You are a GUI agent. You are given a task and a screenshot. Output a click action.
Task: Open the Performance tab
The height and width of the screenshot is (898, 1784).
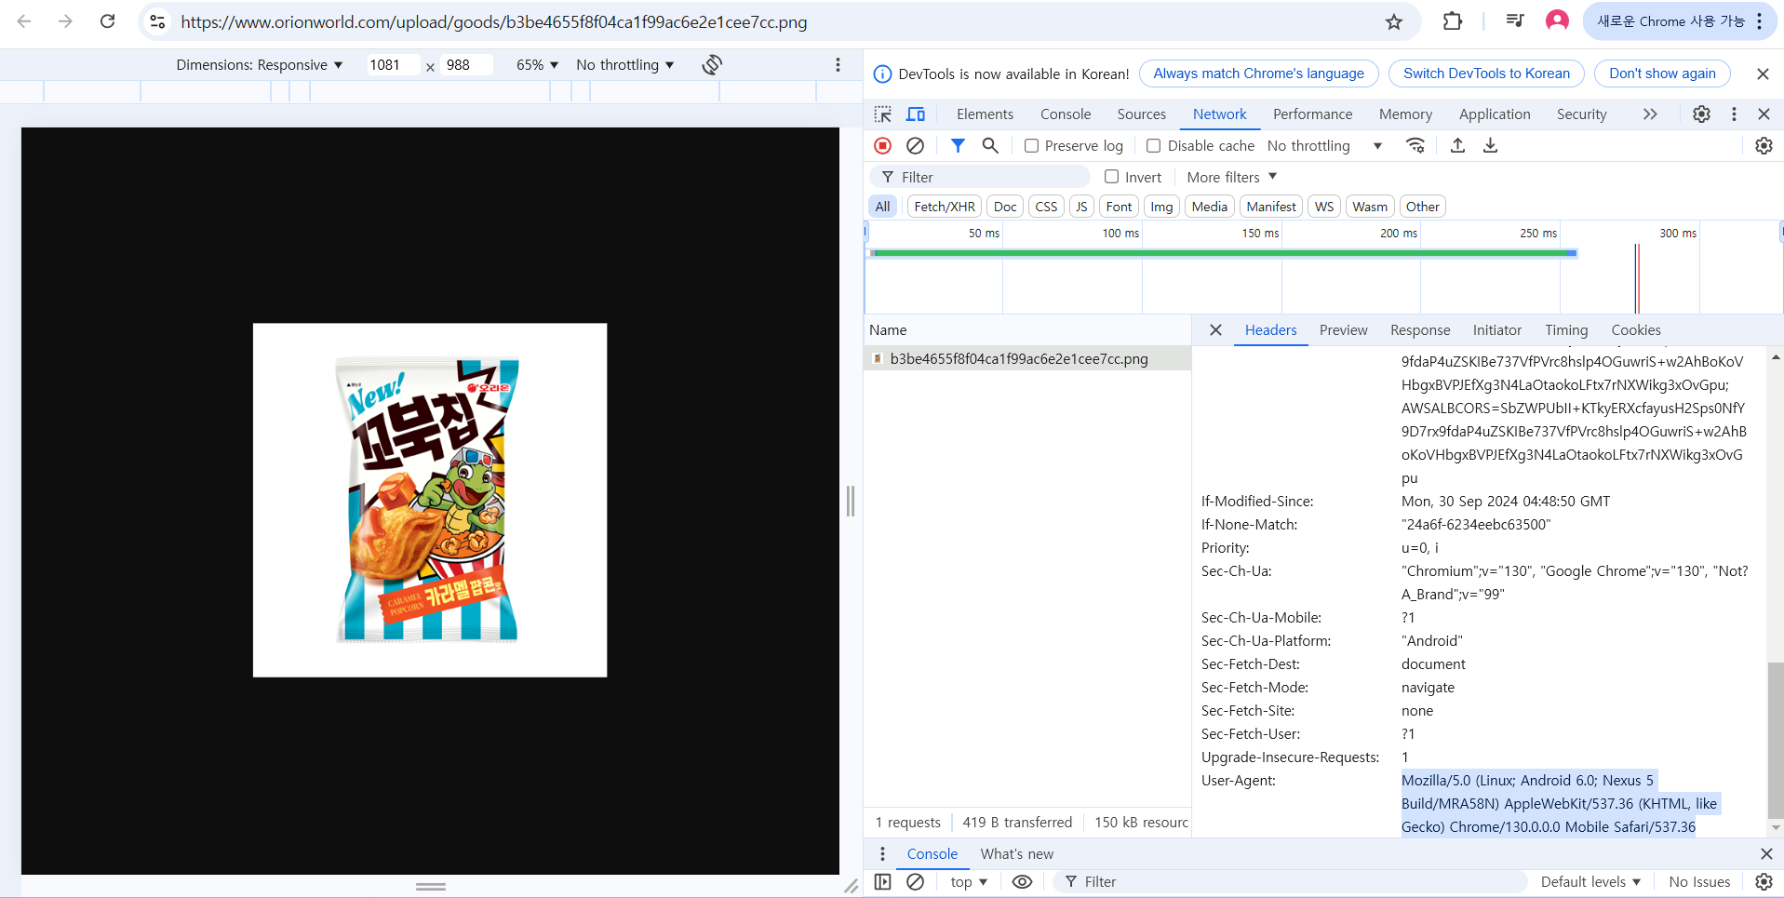[1312, 114]
